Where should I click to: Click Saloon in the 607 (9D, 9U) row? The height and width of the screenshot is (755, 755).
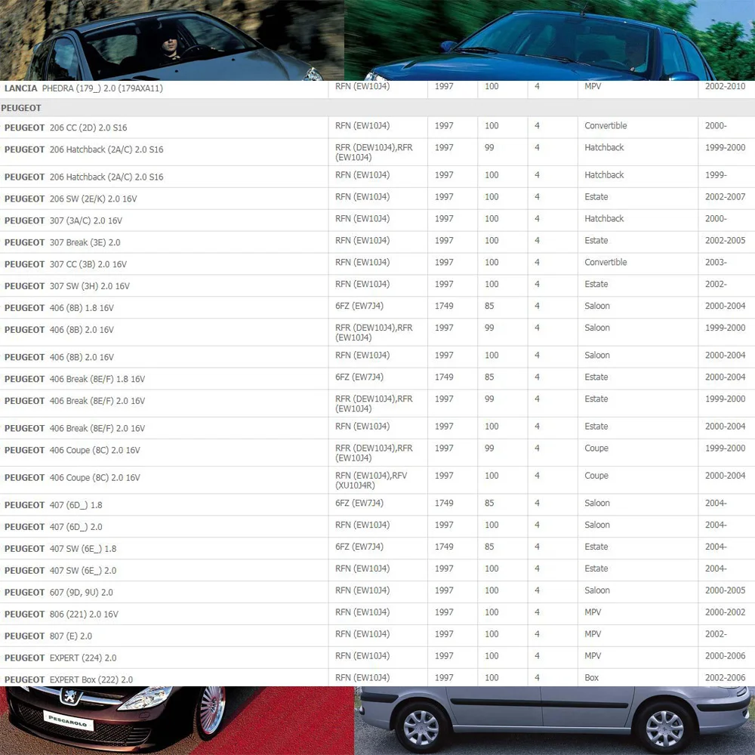(x=597, y=590)
